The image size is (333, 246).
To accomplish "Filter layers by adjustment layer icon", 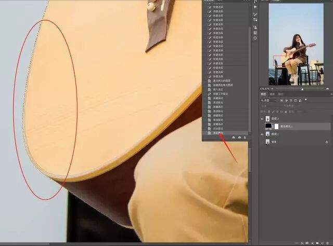I will click(x=286, y=101).
